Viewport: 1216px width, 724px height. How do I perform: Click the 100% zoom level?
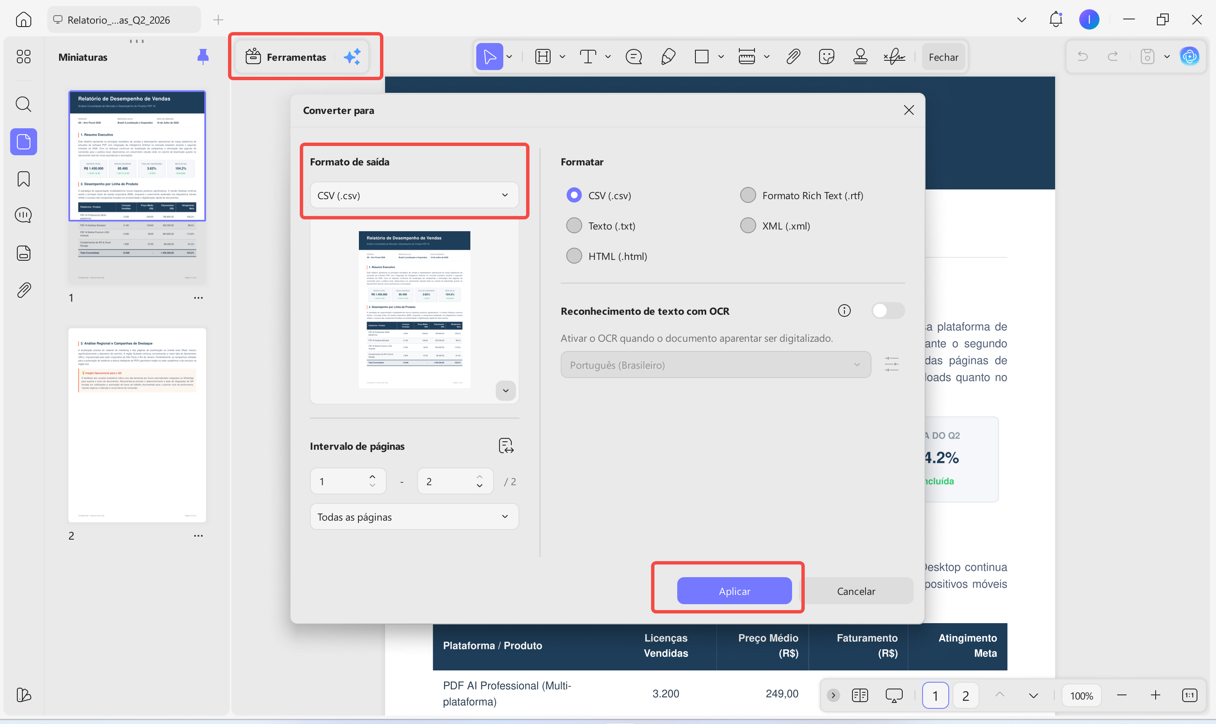coord(1081,695)
